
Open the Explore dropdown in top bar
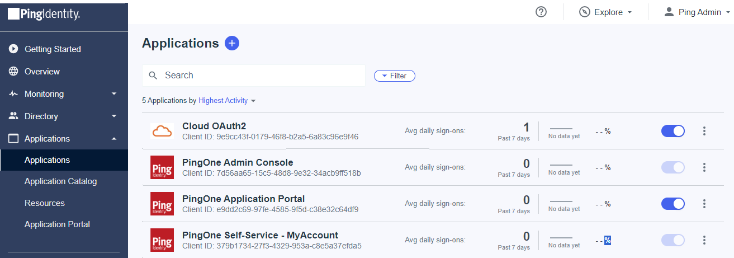tap(606, 12)
